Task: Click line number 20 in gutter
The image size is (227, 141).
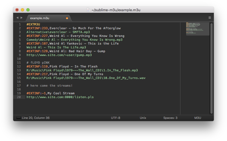Action: [x=19, y=97]
